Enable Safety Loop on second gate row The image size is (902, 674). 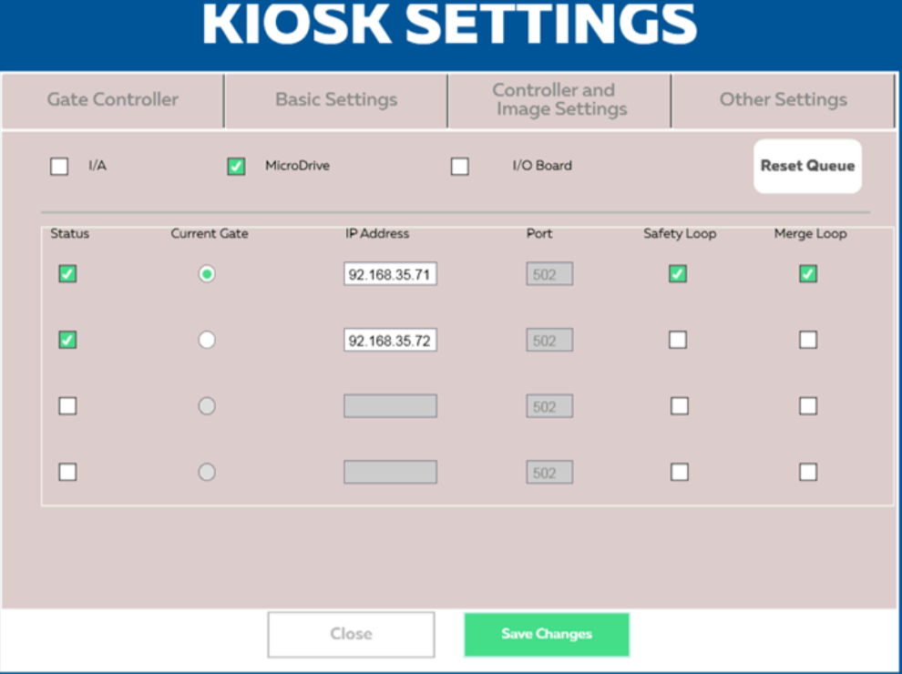[x=678, y=340]
